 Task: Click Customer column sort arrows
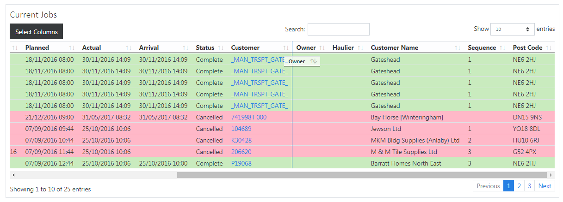[286, 48]
